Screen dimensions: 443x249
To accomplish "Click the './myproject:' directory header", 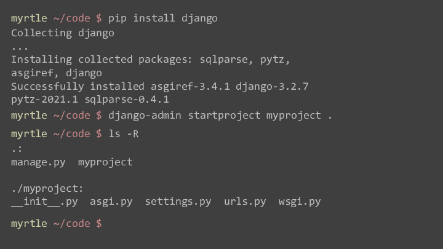I will pos(47,189).
